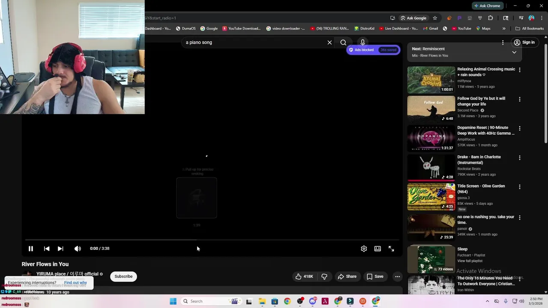Open File Explorer from the taskbar
Screen dimensions: 548x308
pyautogui.click(x=262, y=301)
